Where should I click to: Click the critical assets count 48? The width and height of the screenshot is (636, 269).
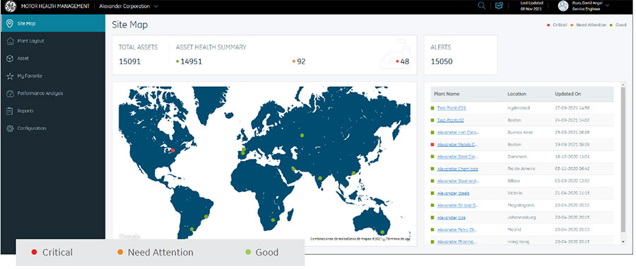(x=405, y=61)
